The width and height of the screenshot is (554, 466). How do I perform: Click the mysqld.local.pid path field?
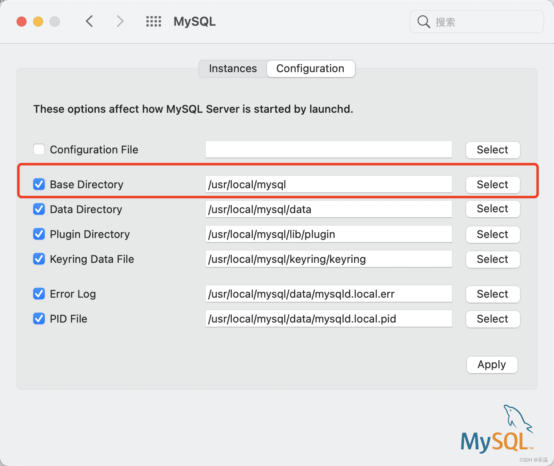click(329, 318)
